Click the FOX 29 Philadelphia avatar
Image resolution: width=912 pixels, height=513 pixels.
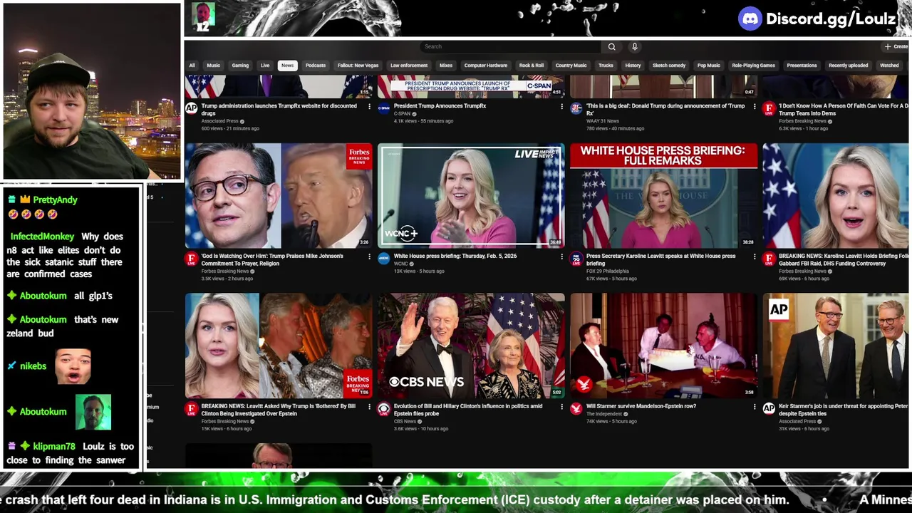[x=576, y=259]
